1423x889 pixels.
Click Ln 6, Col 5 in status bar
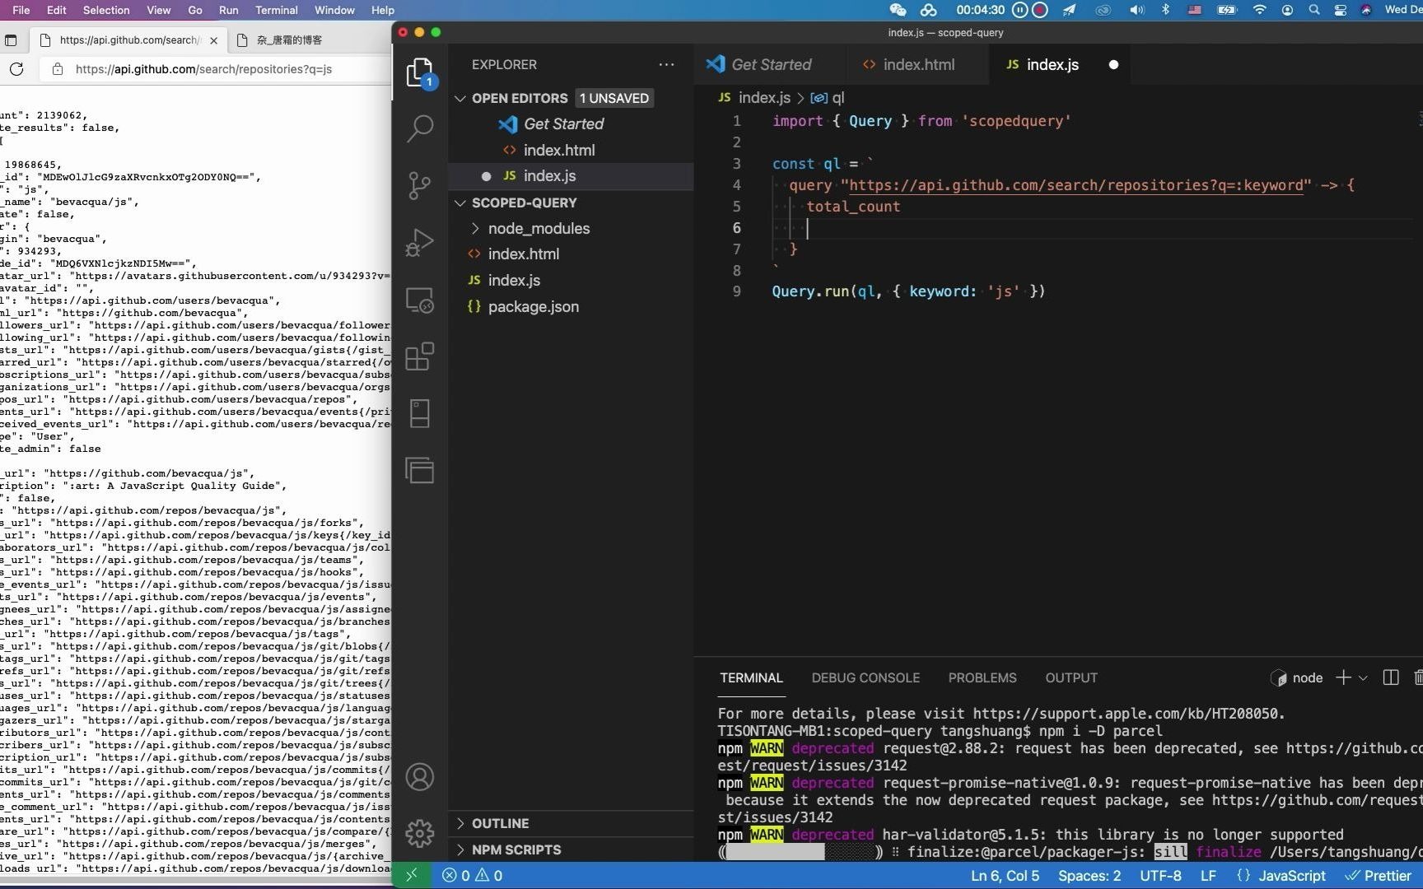[1005, 875]
